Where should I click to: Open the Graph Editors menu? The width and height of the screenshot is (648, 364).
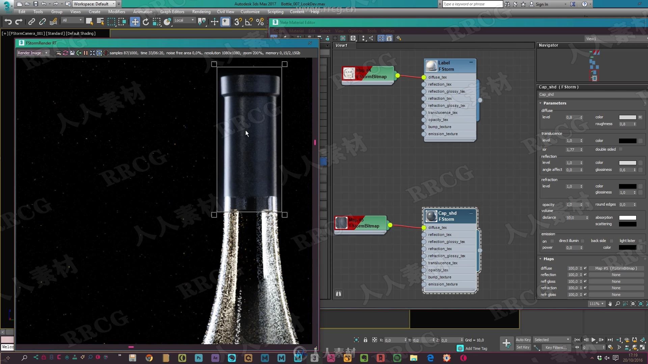tap(172, 12)
